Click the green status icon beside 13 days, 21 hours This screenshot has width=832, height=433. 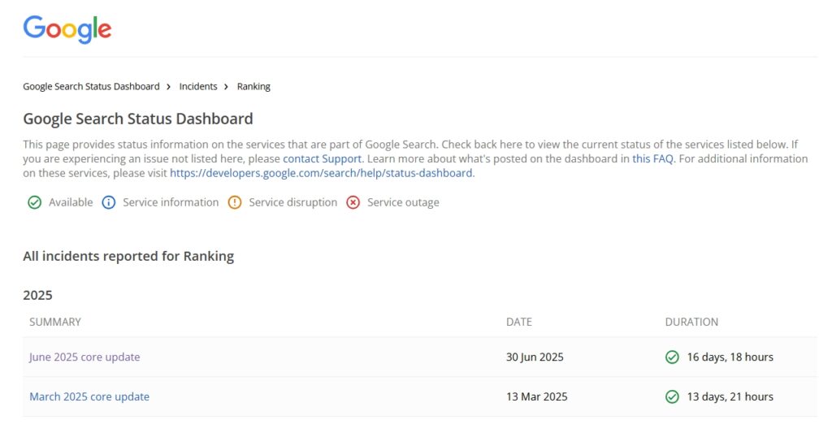[672, 397]
